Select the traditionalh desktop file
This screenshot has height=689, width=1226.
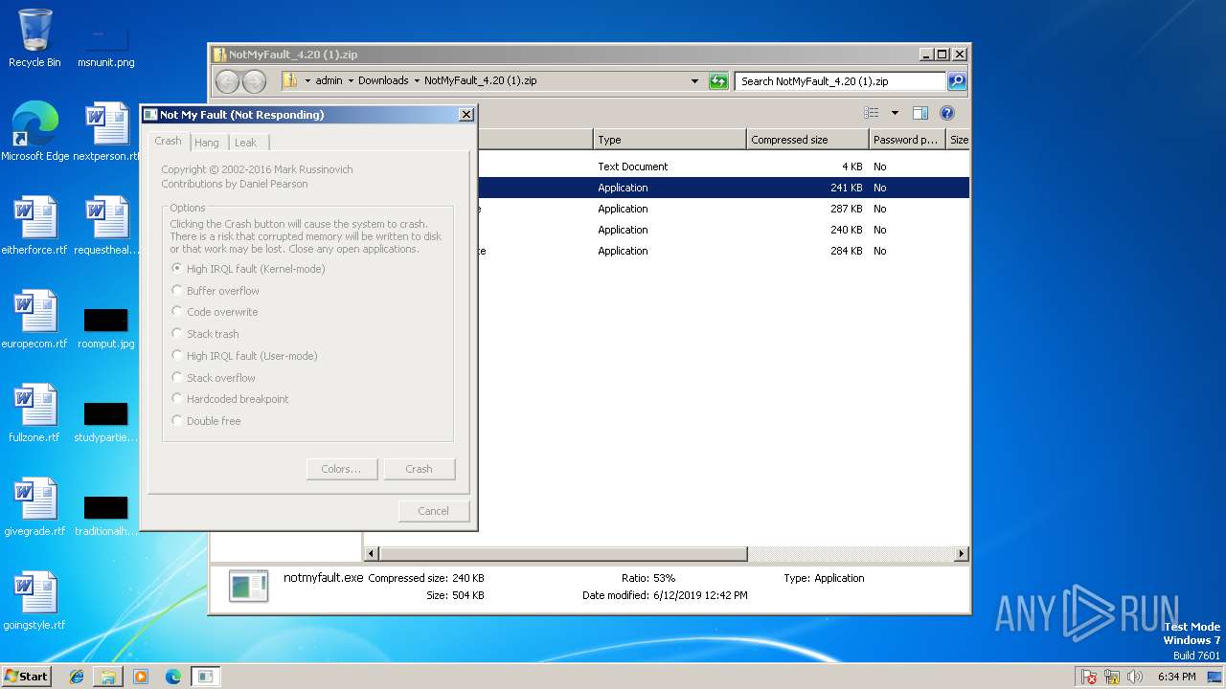(x=105, y=515)
